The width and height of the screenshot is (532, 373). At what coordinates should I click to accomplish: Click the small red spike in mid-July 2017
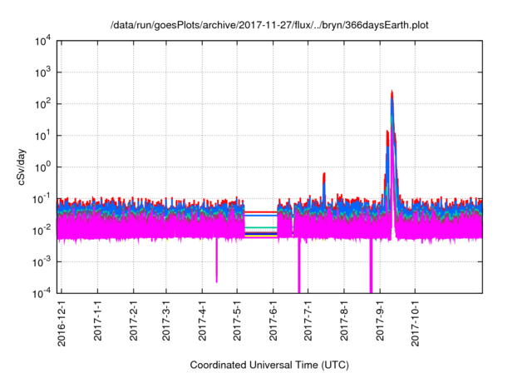[323, 176]
